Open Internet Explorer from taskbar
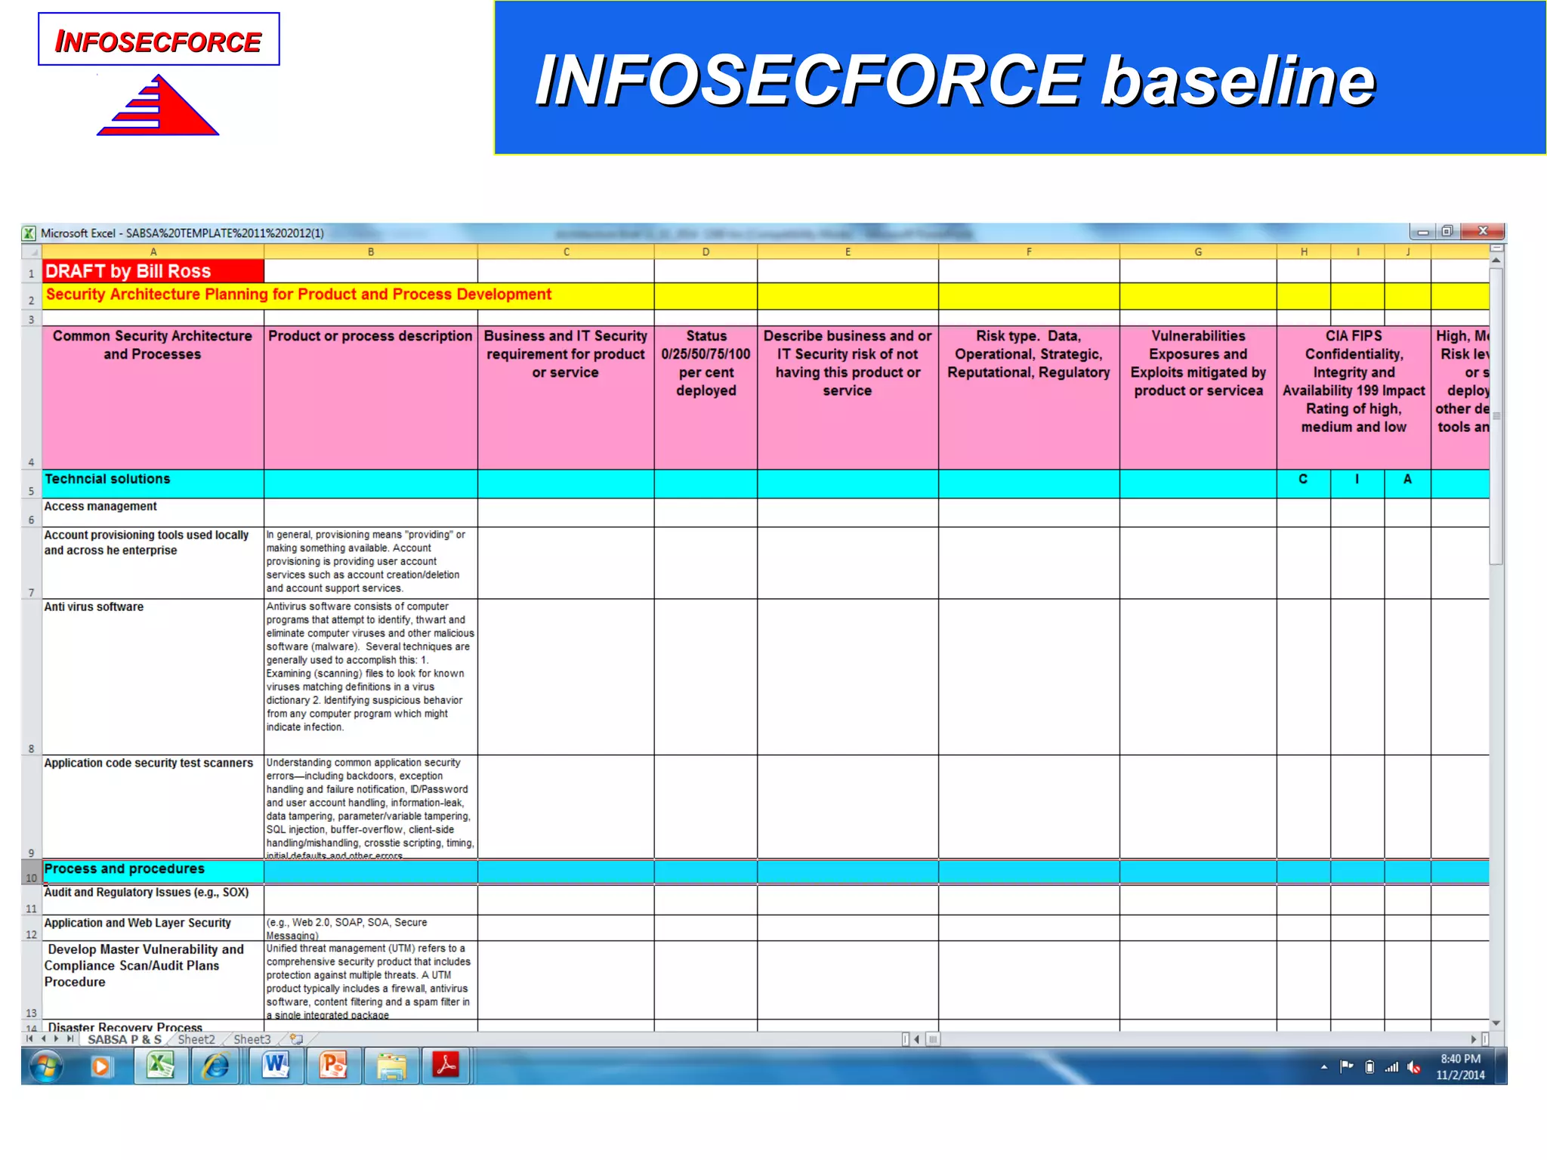The width and height of the screenshot is (1547, 1160). 216,1066
